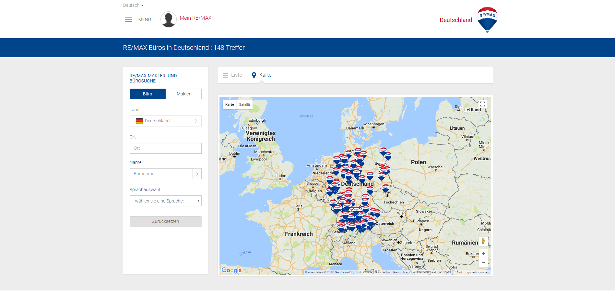The height and width of the screenshot is (306, 615).
Task: Select the Büro search toggle
Action: coord(148,94)
